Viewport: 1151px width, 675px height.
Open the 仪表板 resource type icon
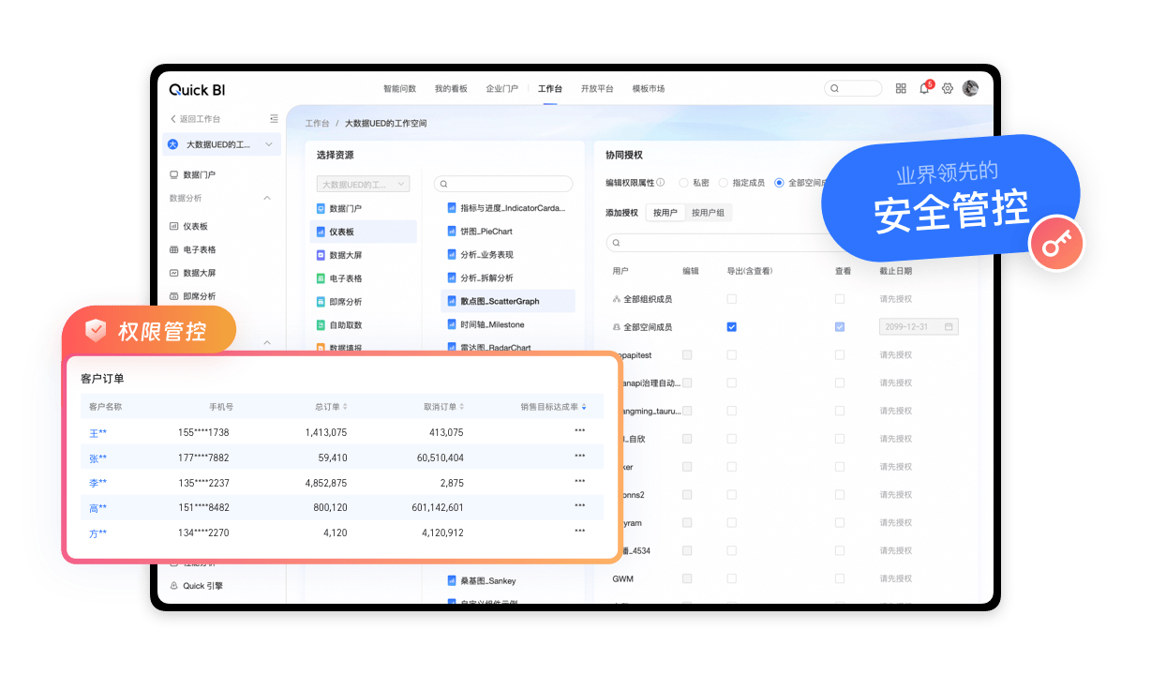click(x=321, y=231)
